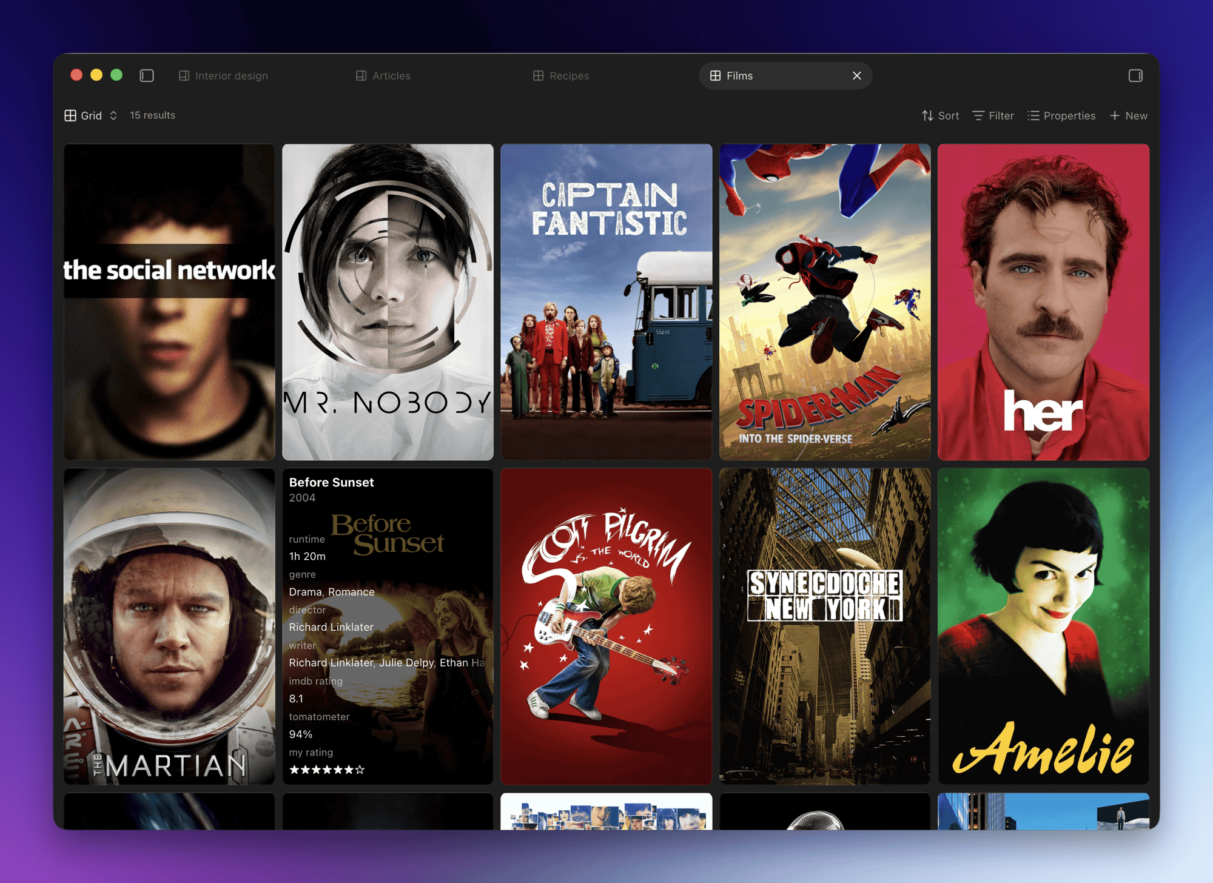Close the Films tab

tap(856, 76)
